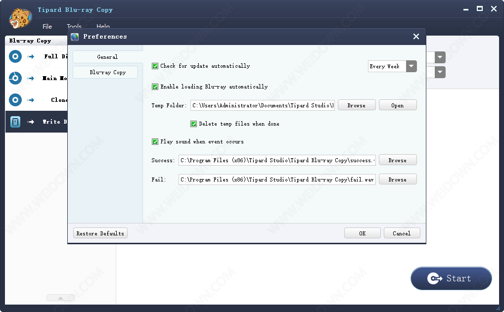Screen dimensions: 504x312
Task: Minimize the Tipard Blu-ray Copy window
Action: point(466,9)
